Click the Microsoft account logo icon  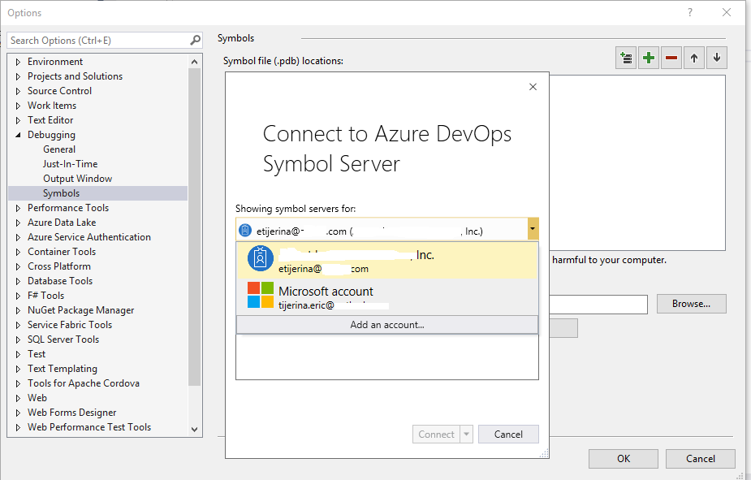pos(260,295)
